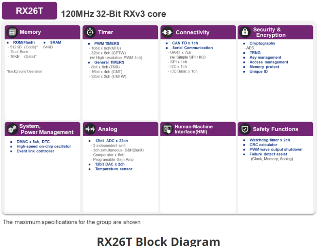Image resolution: width=319 pixels, height=247 pixels.
Task: Click the Analog header title
Action: 108,129
